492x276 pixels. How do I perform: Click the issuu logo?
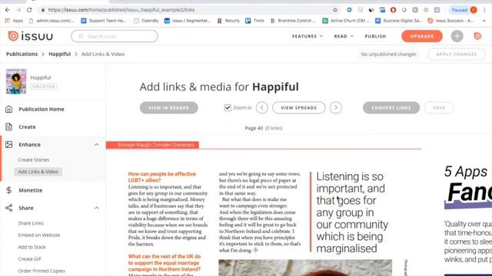(31, 36)
